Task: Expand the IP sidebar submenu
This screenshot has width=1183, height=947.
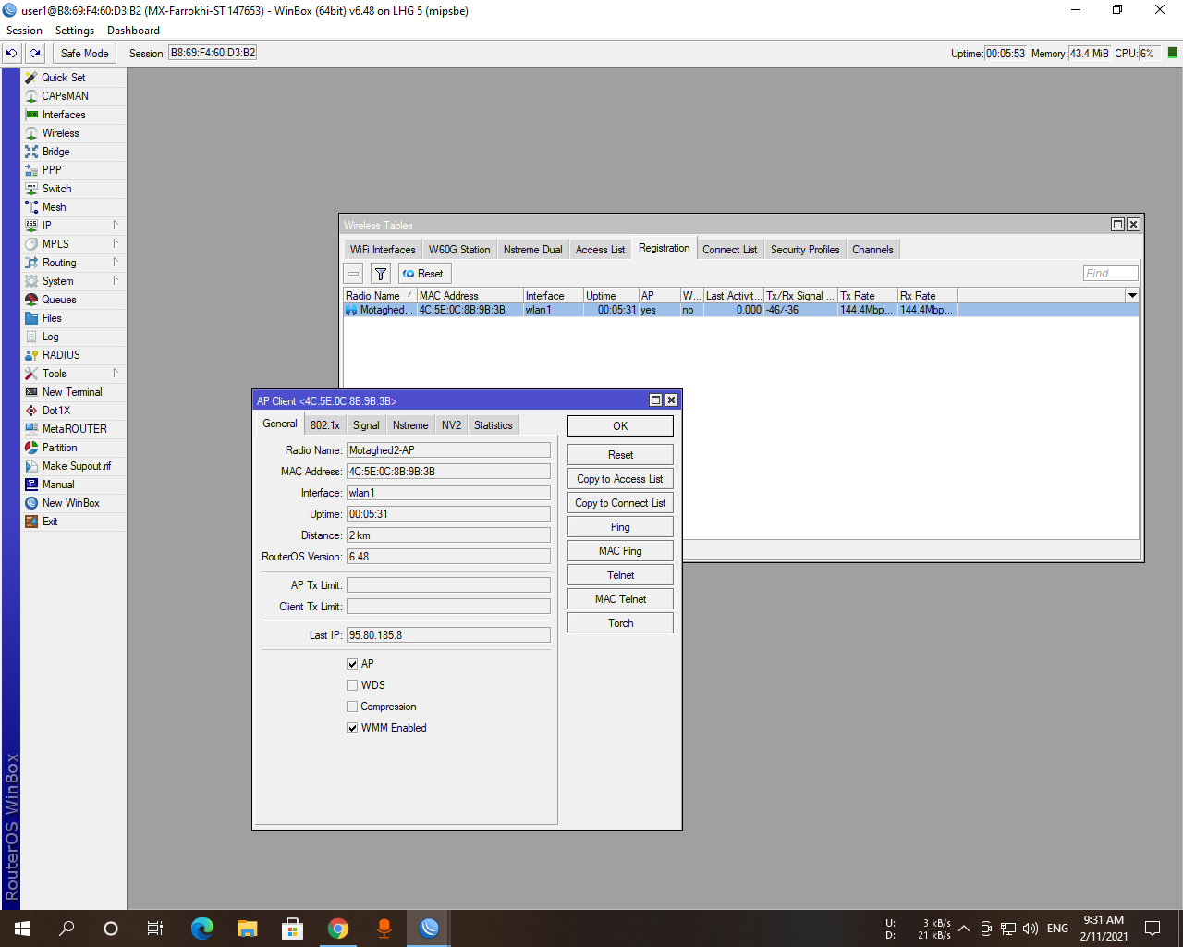Action: (45, 226)
